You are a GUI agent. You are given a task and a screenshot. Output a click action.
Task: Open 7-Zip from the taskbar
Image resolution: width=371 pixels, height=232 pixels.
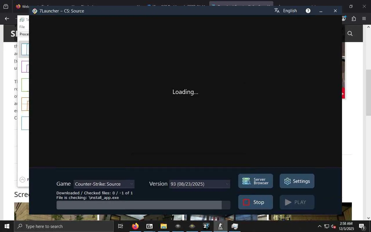pos(150,226)
